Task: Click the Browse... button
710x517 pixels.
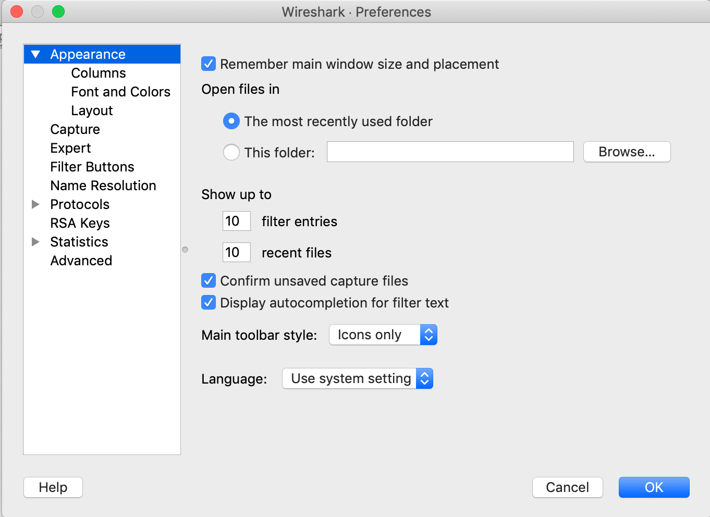Action: [627, 152]
